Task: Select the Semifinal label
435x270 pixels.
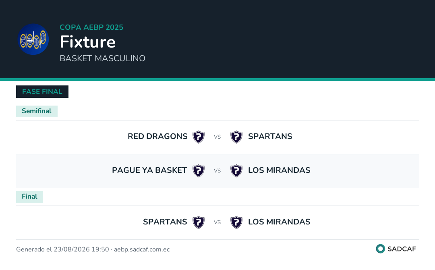Action: 37,111
